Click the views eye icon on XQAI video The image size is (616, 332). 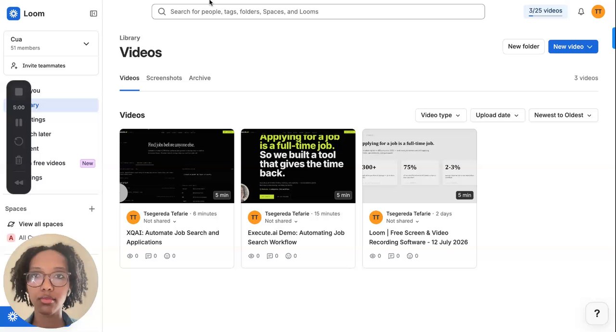tap(130, 256)
